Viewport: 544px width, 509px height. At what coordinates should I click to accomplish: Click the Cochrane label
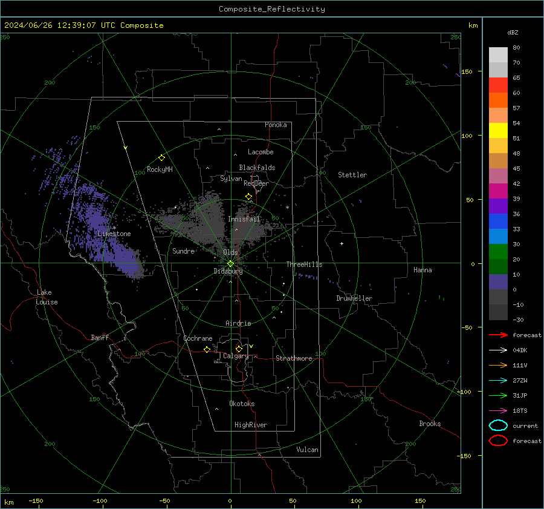[198, 338]
